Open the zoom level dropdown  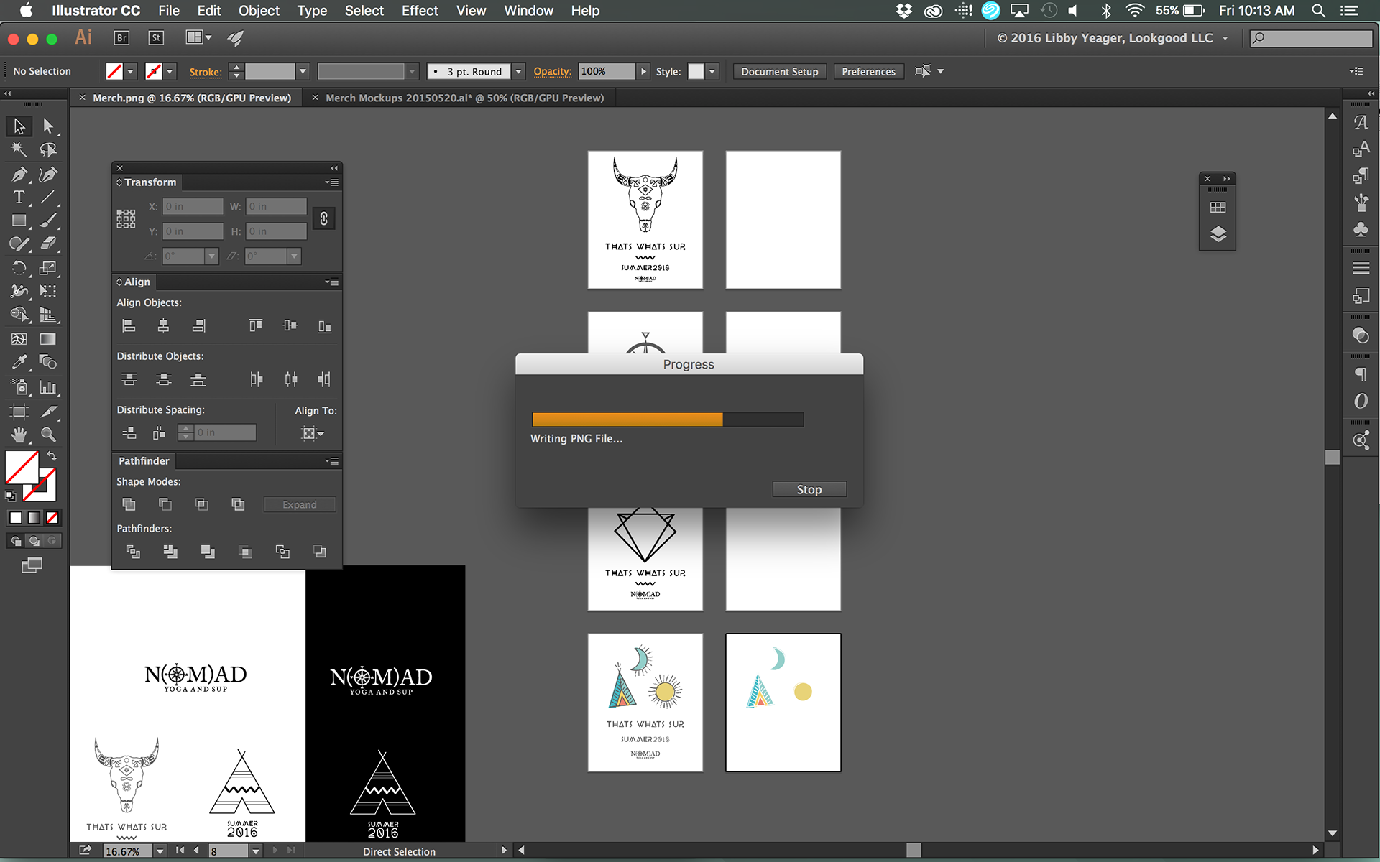160,851
